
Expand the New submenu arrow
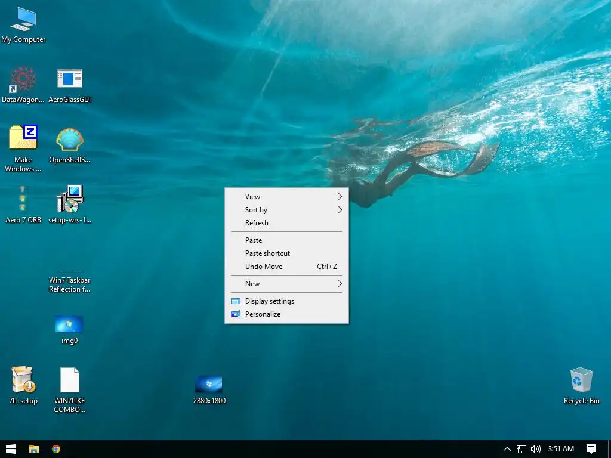click(x=340, y=284)
